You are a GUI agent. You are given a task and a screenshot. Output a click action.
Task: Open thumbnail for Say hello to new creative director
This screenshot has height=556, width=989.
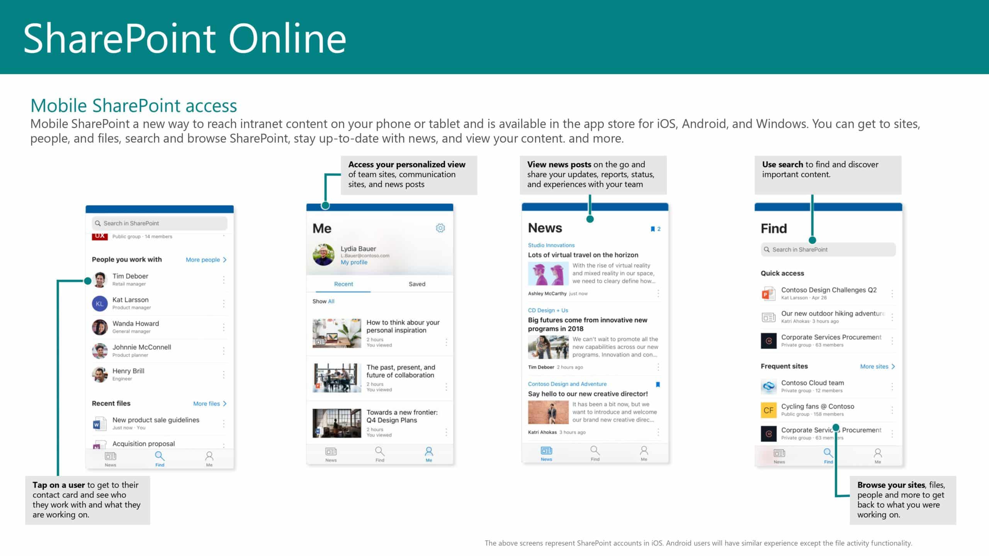548,412
